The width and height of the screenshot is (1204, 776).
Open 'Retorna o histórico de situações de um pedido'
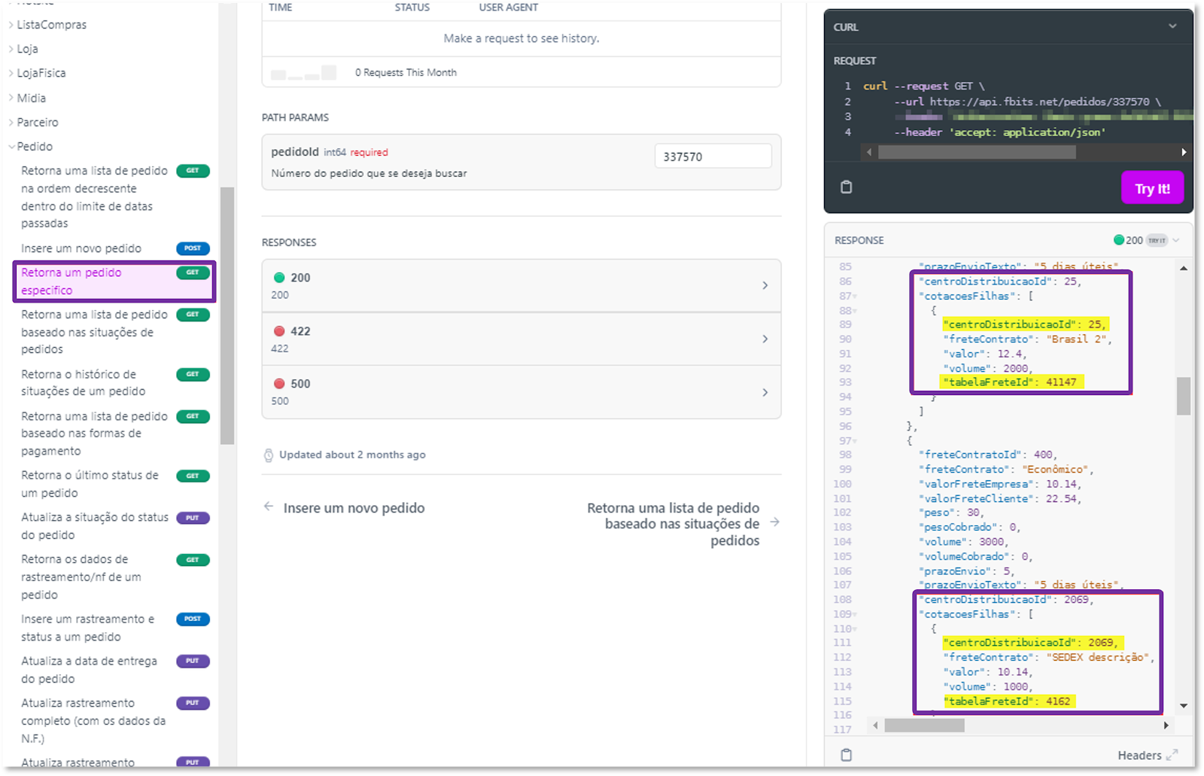tap(114, 382)
